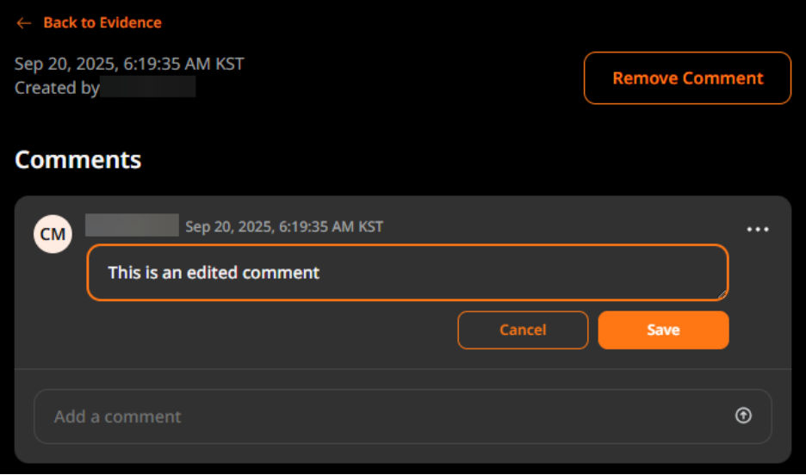The height and width of the screenshot is (475, 806).
Task: Click the submit comment arrow icon
Action: click(x=743, y=416)
